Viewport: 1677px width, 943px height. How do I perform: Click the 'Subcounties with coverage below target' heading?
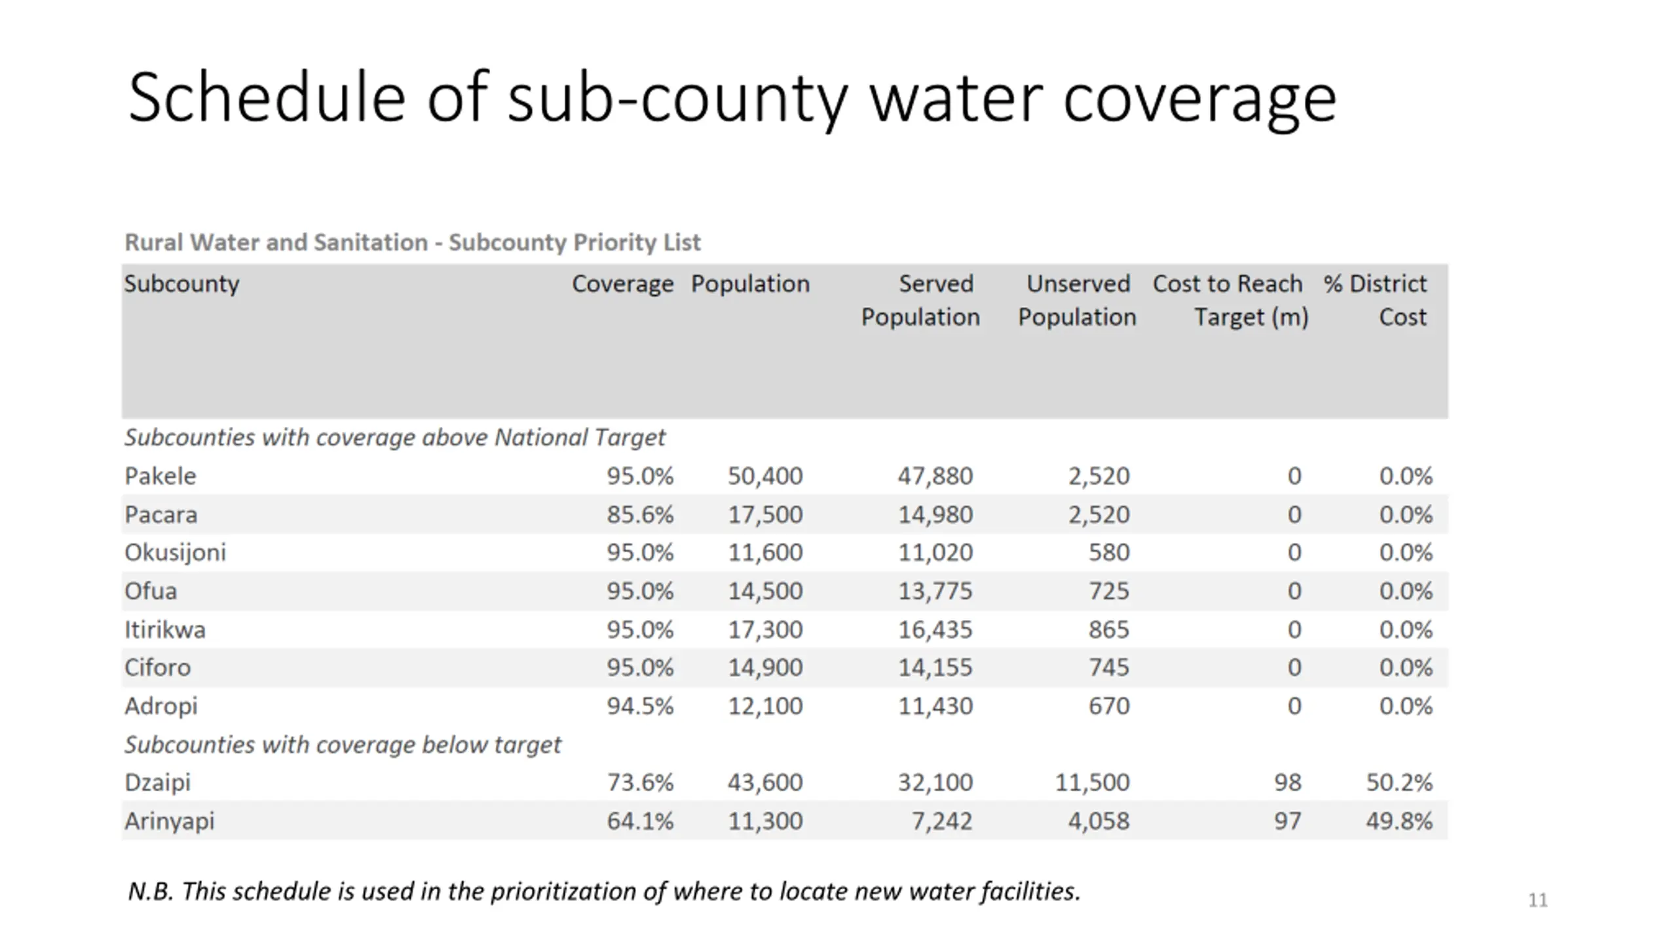click(343, 745)
